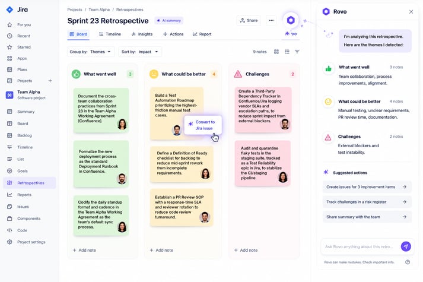Open the Sort by Impact dropdown
423x282 pixels.
[x=140, y=52]
